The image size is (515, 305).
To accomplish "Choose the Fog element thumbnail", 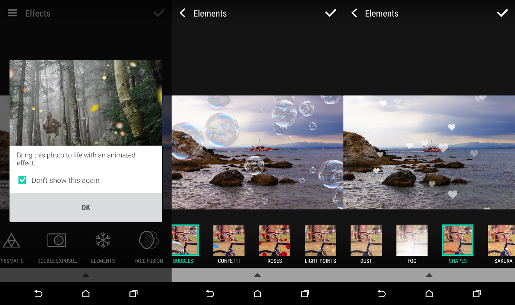I will click(x=412, y=240).
